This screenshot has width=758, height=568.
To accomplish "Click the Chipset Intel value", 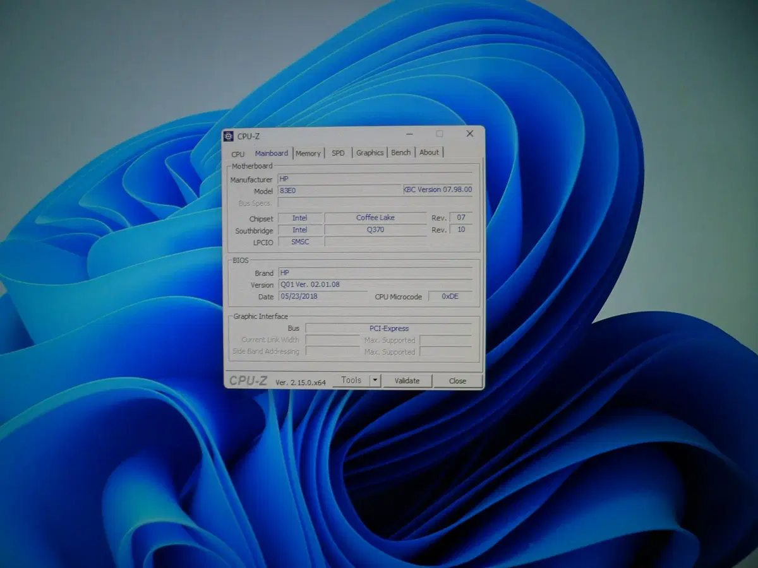I will 300,218.
